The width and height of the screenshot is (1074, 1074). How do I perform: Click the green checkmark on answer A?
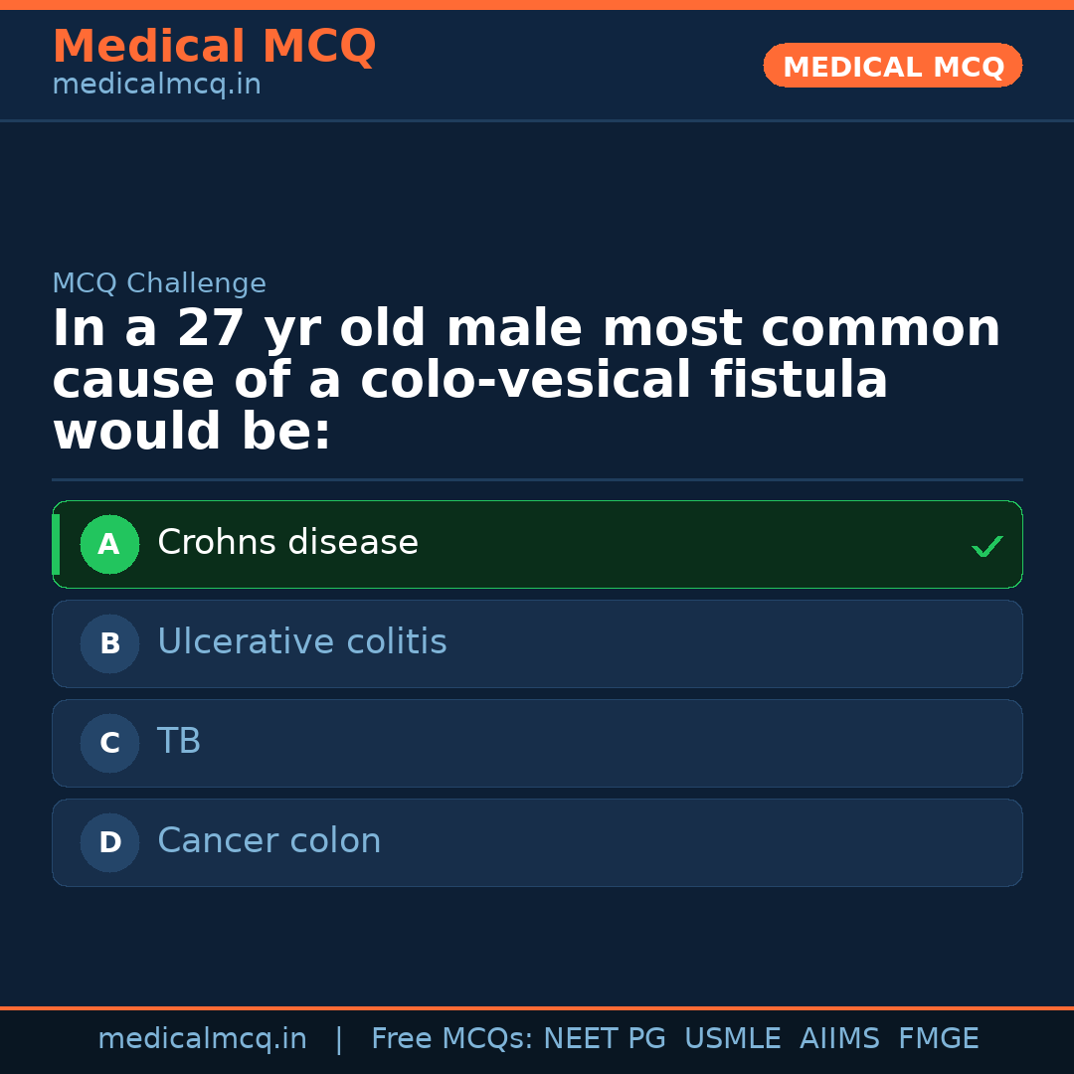point(985,545)
